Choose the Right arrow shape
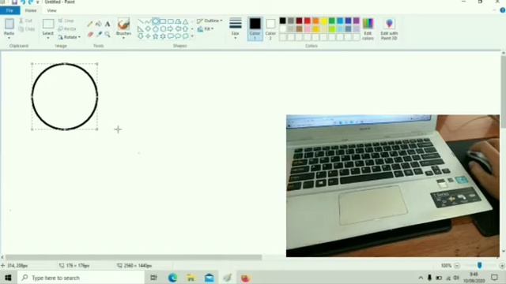The image size is (506, 284). click(171, 29)
